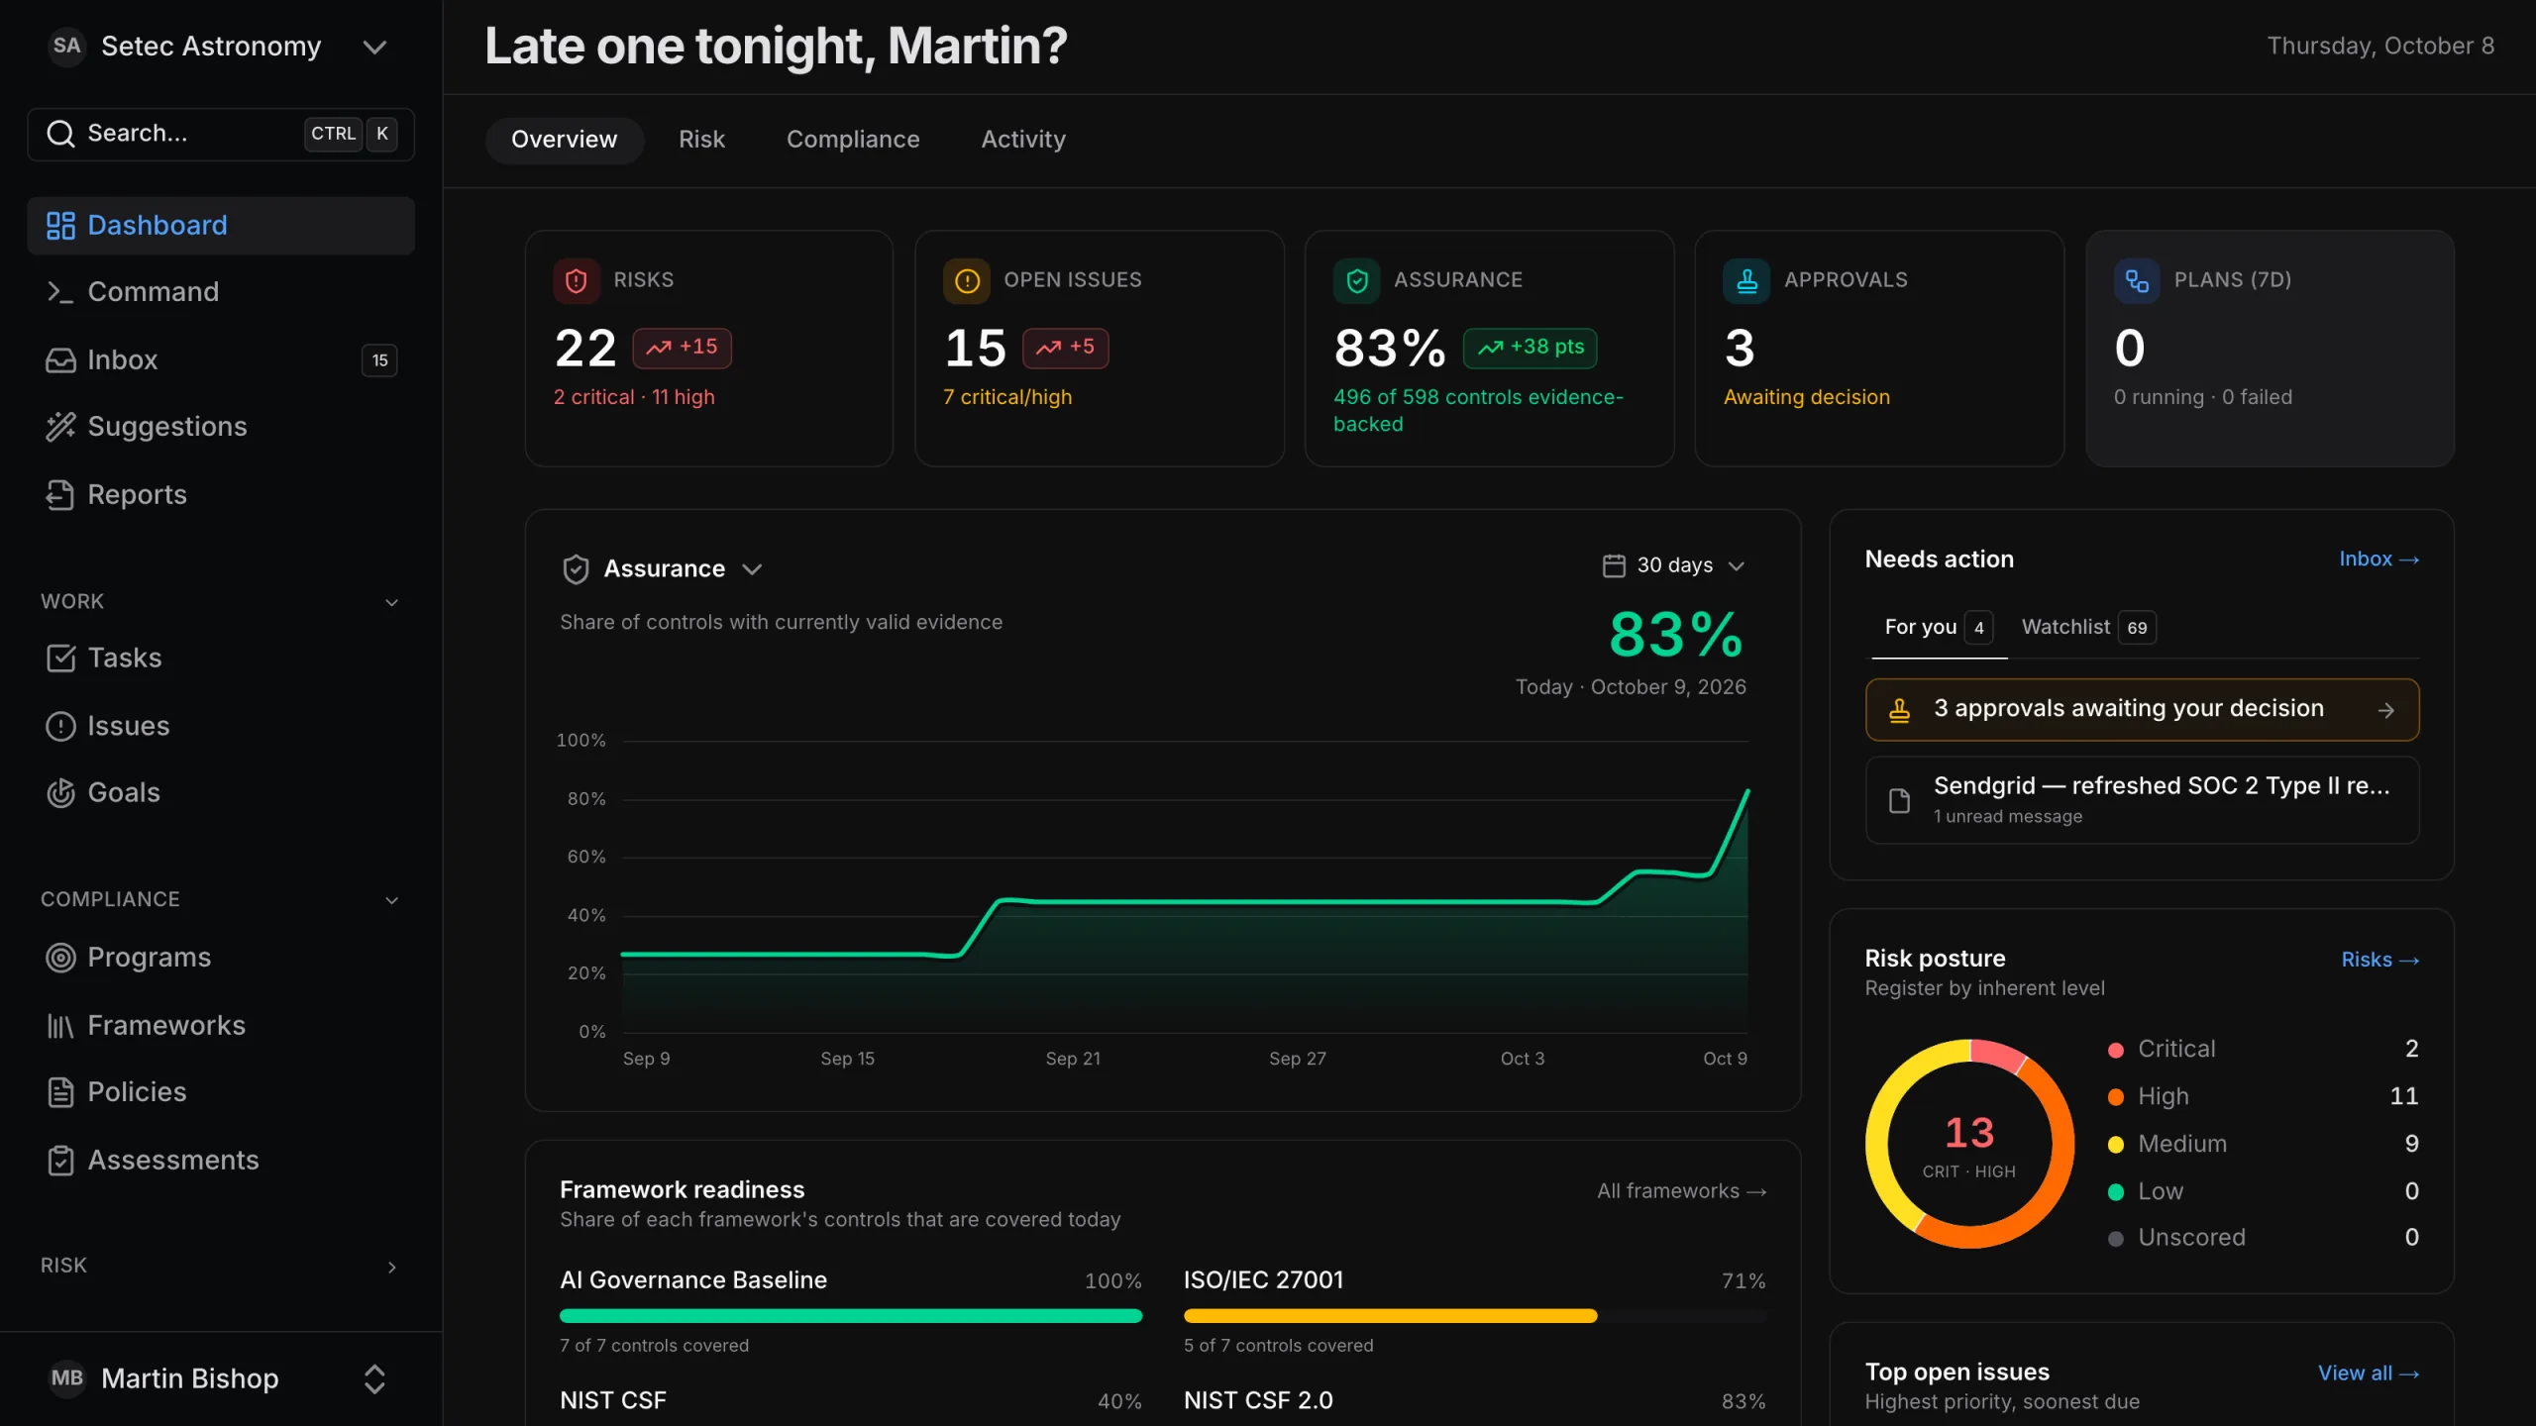Screen dimensions: 2536x1426
Task: Click the Plans (7D) workflow icon
Action: click(x=2137, y=281)
